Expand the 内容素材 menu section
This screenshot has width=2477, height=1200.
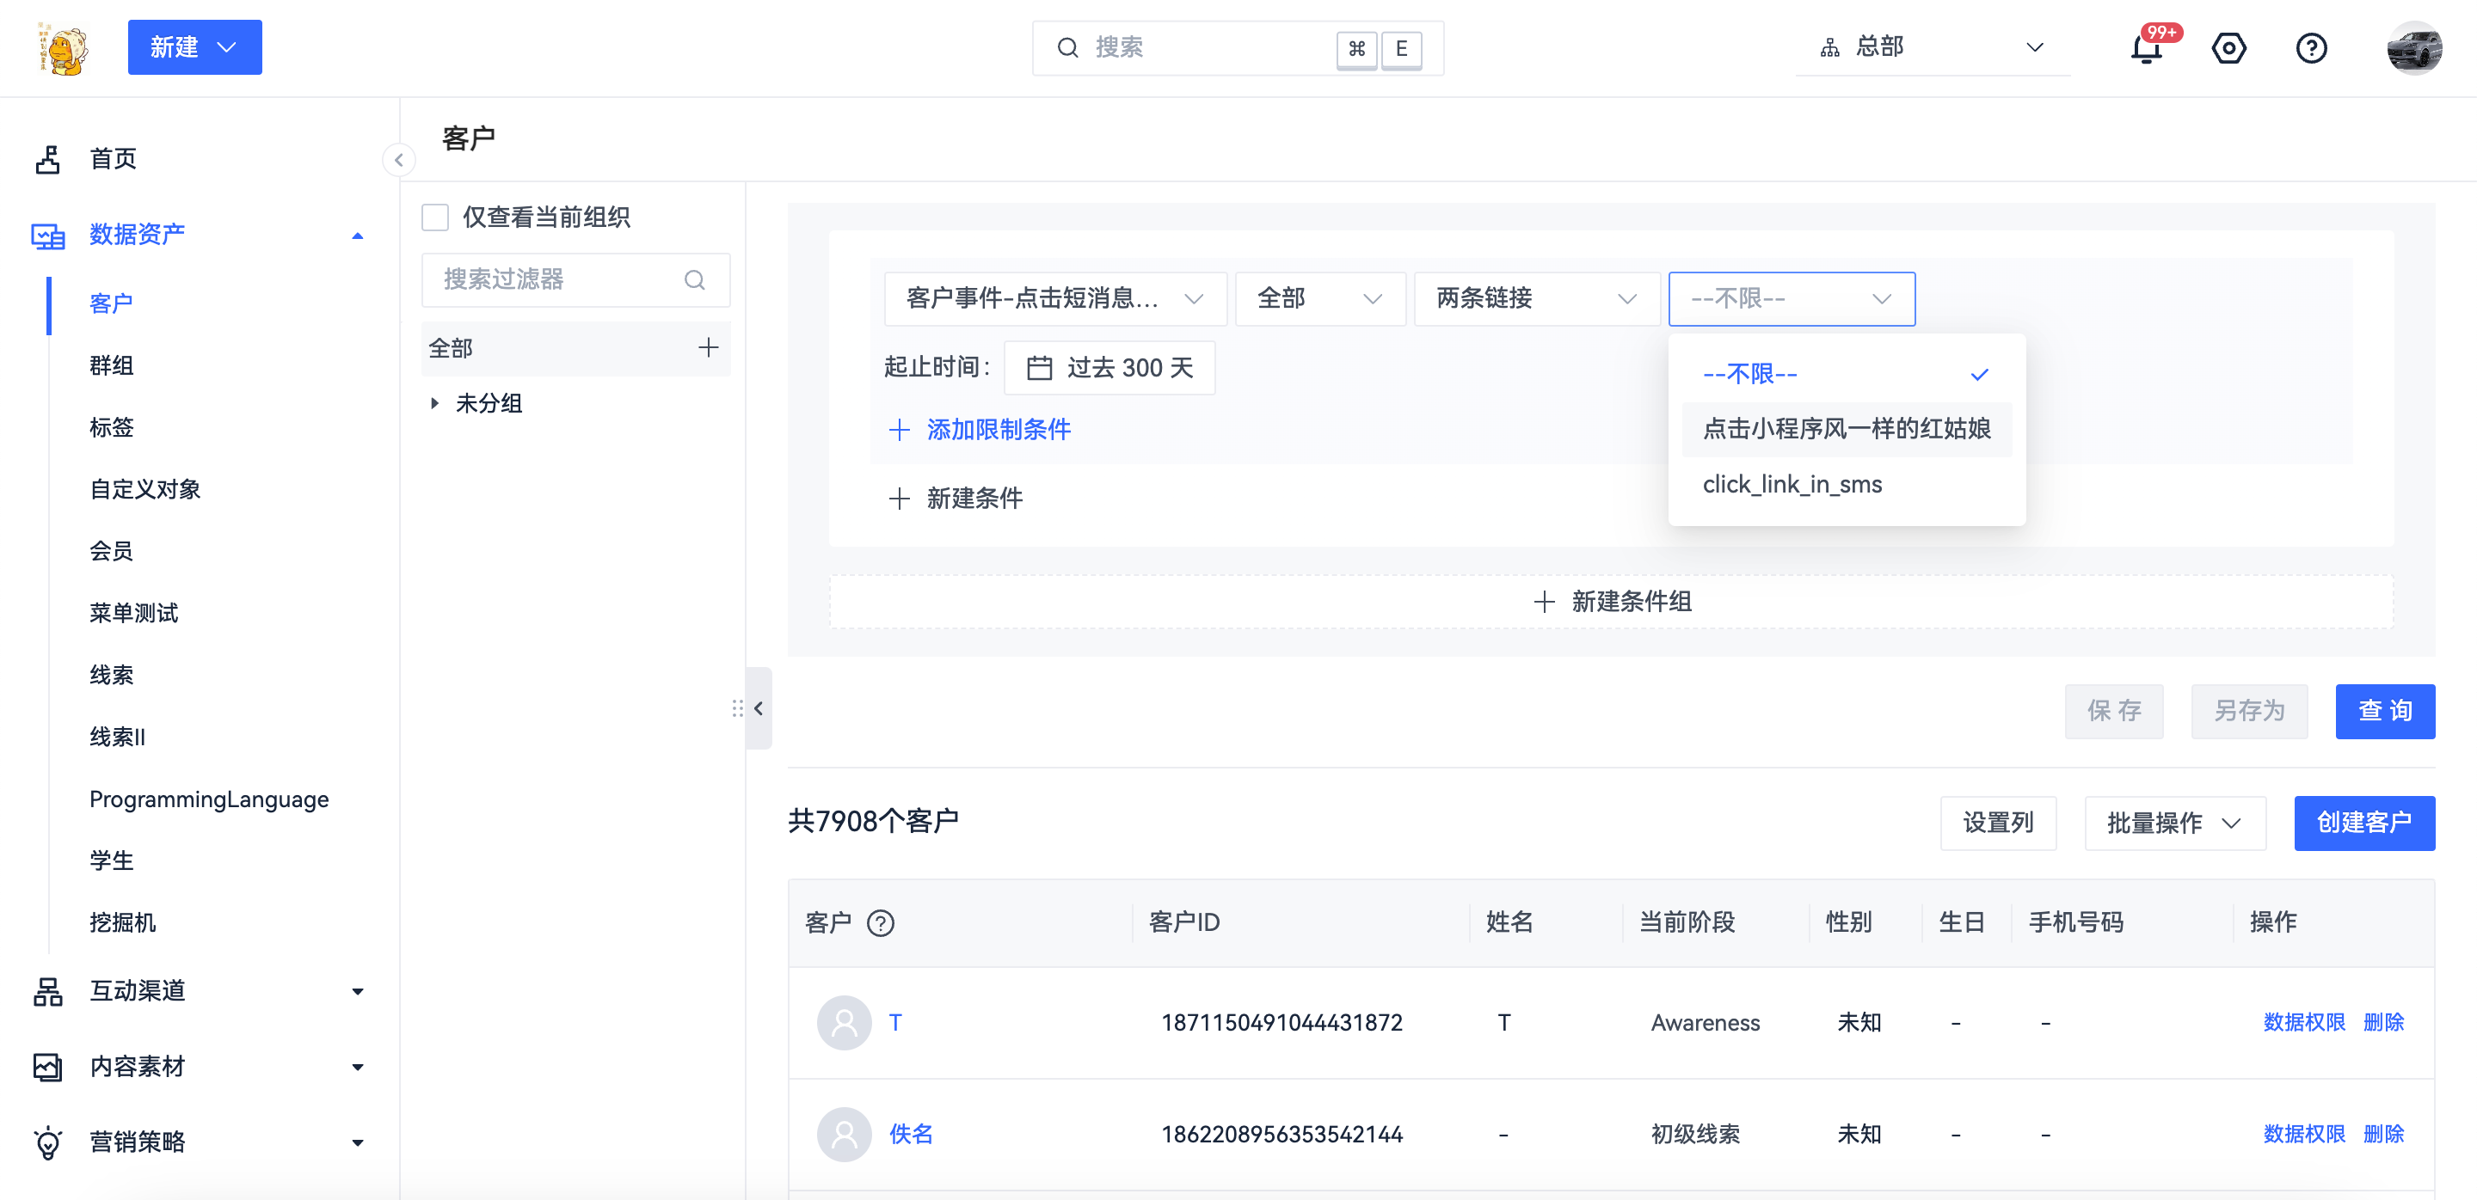tap(358, 1068)
